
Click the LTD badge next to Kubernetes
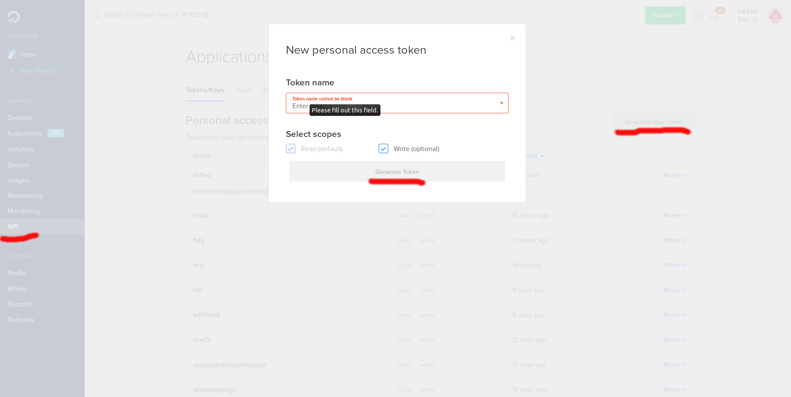pos(55,133)
